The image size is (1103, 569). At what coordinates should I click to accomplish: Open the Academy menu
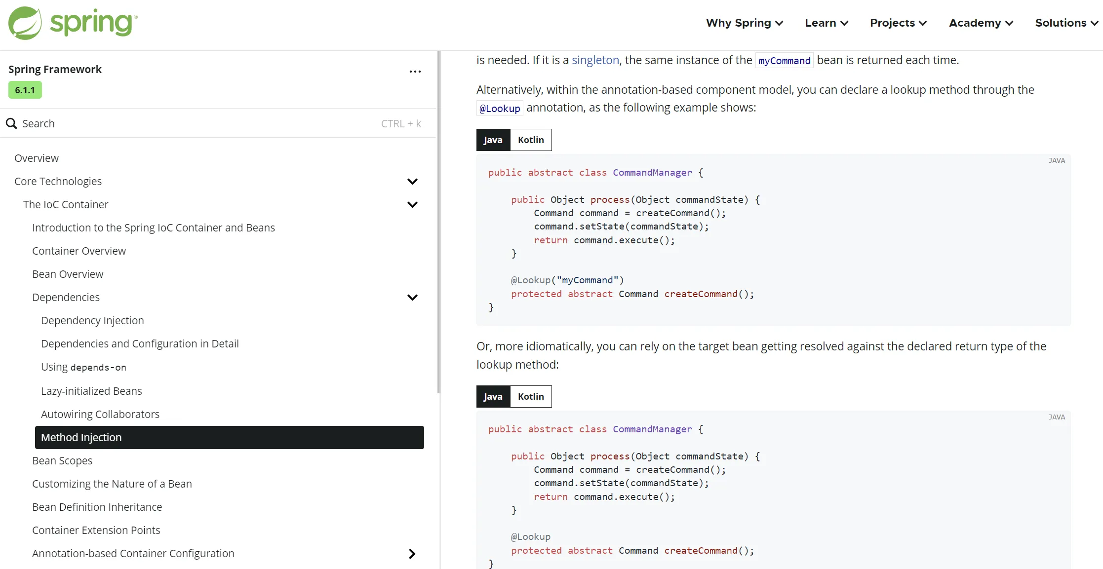click(x=981, y=23)
